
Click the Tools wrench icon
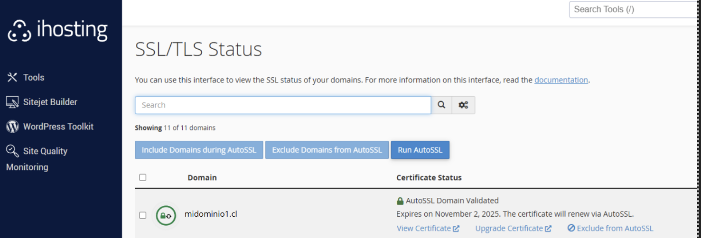coord(12,77)
